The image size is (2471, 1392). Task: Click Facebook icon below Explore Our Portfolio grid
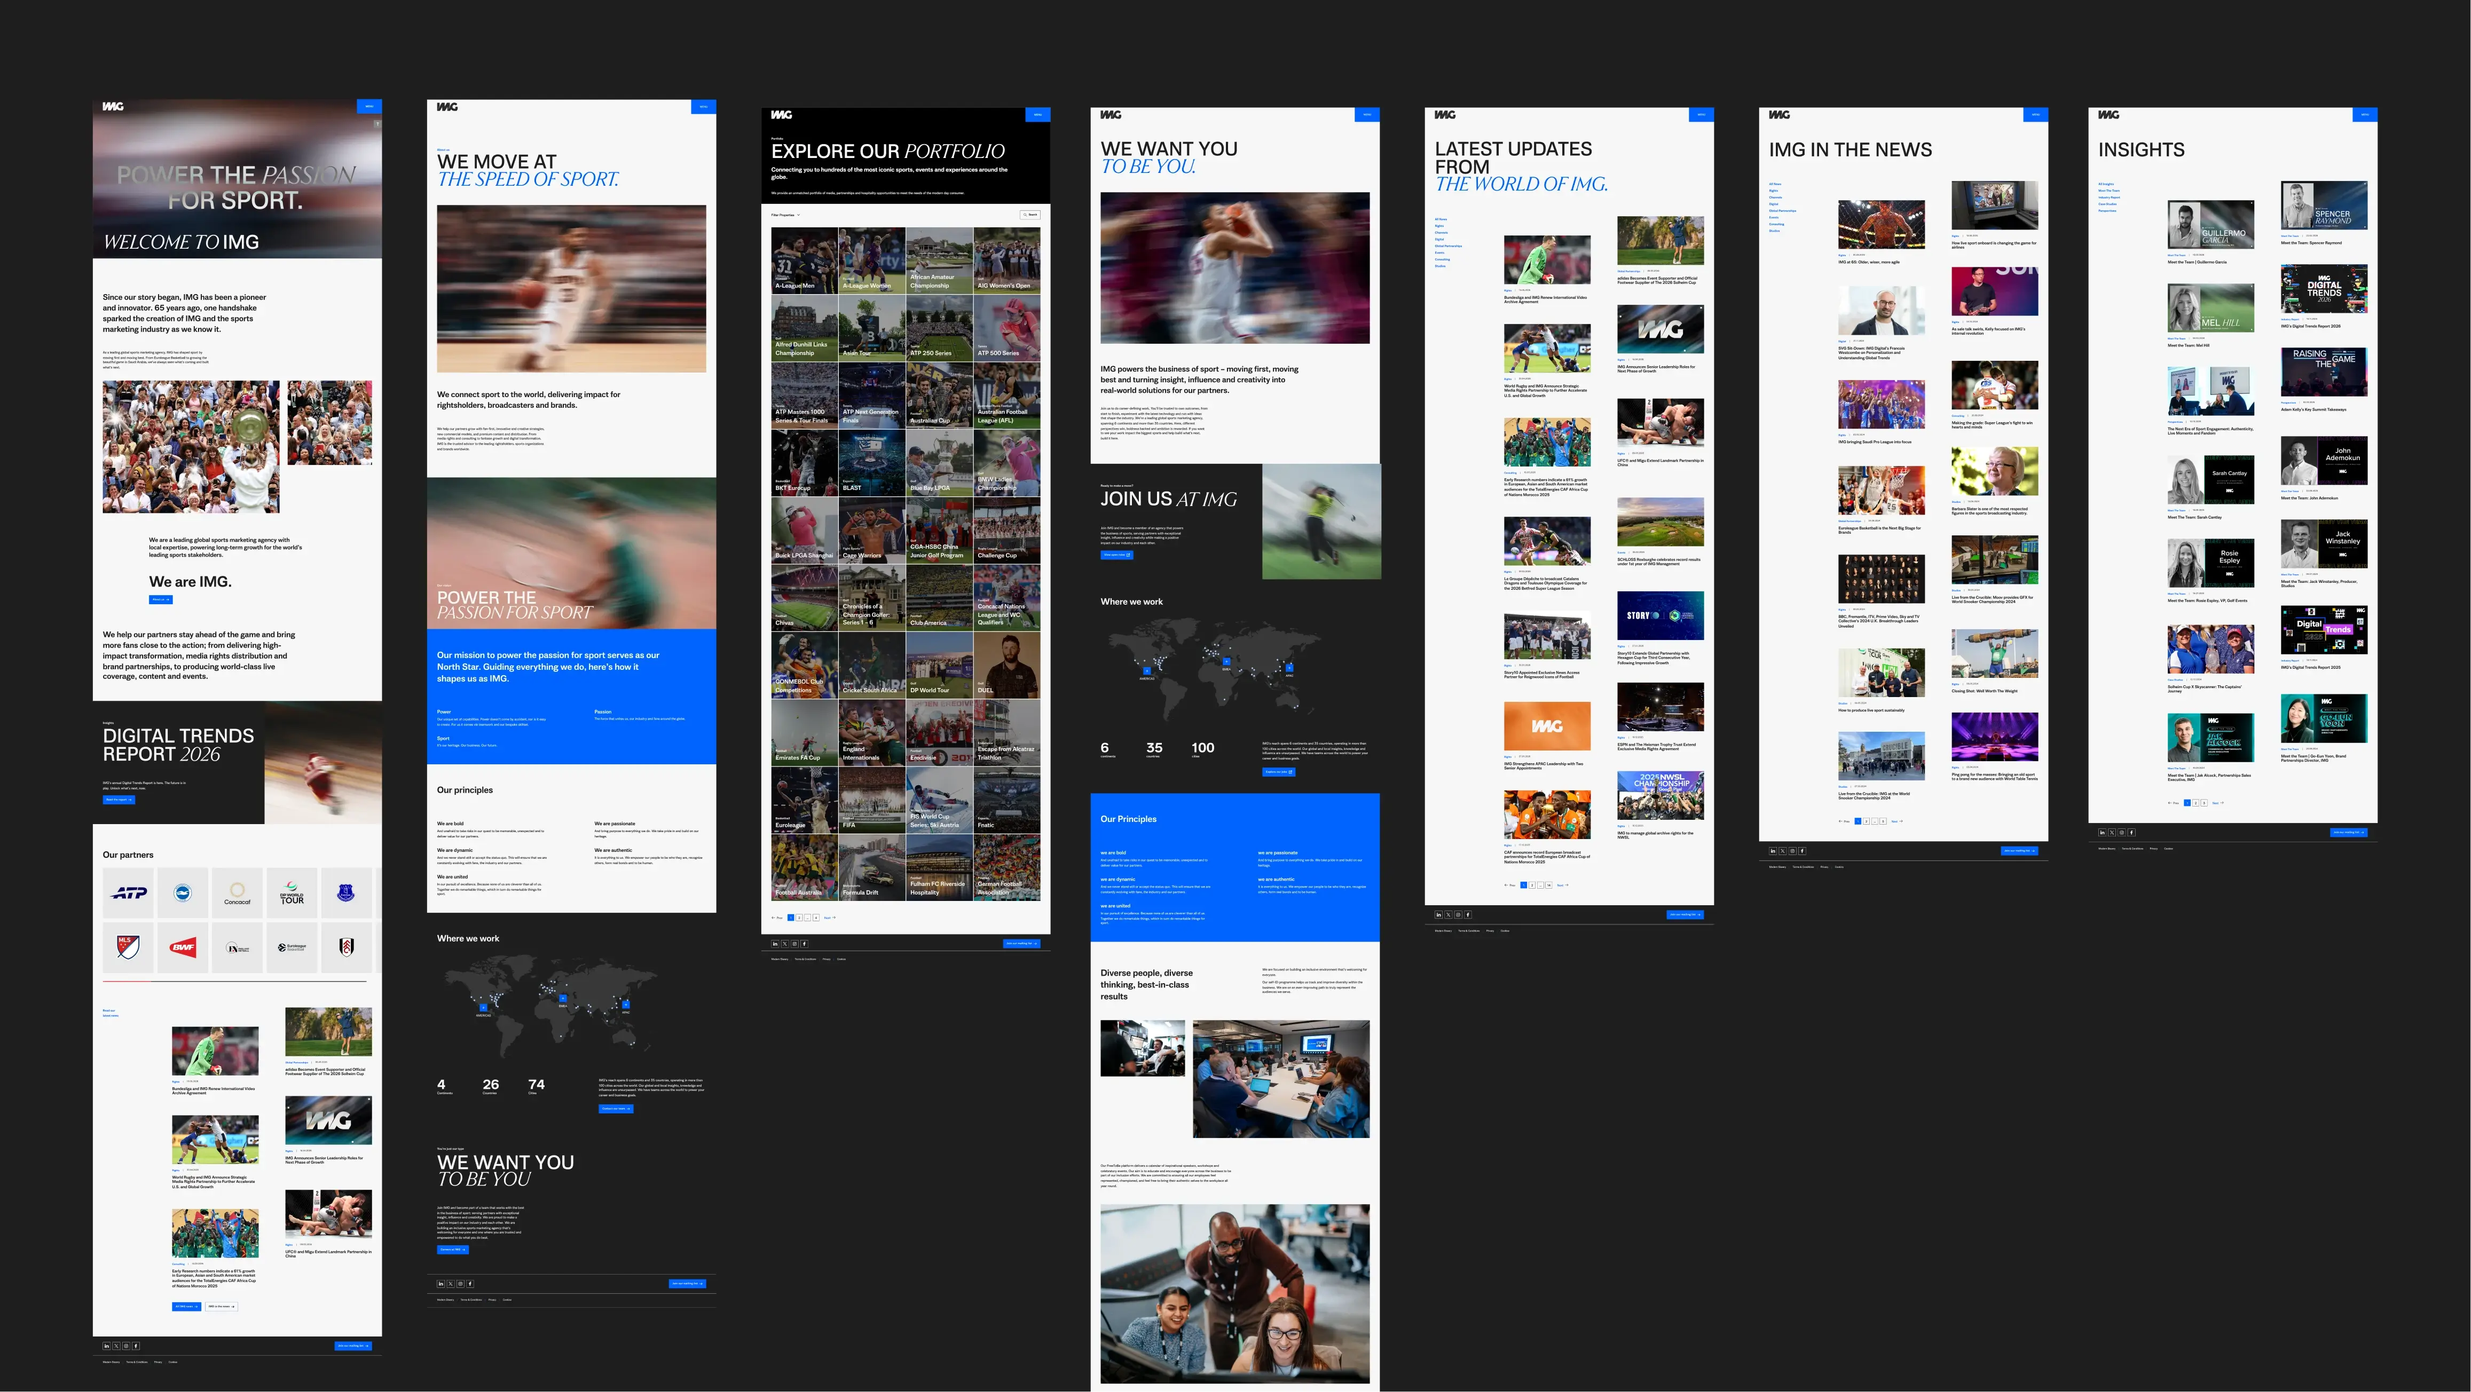coord(804,943)
